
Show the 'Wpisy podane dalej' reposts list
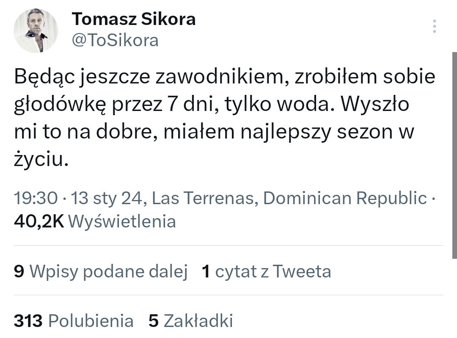coord(109,271)
